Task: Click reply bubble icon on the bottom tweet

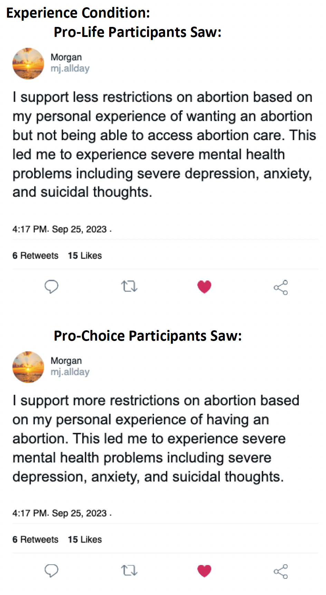Action: point(51,571)
